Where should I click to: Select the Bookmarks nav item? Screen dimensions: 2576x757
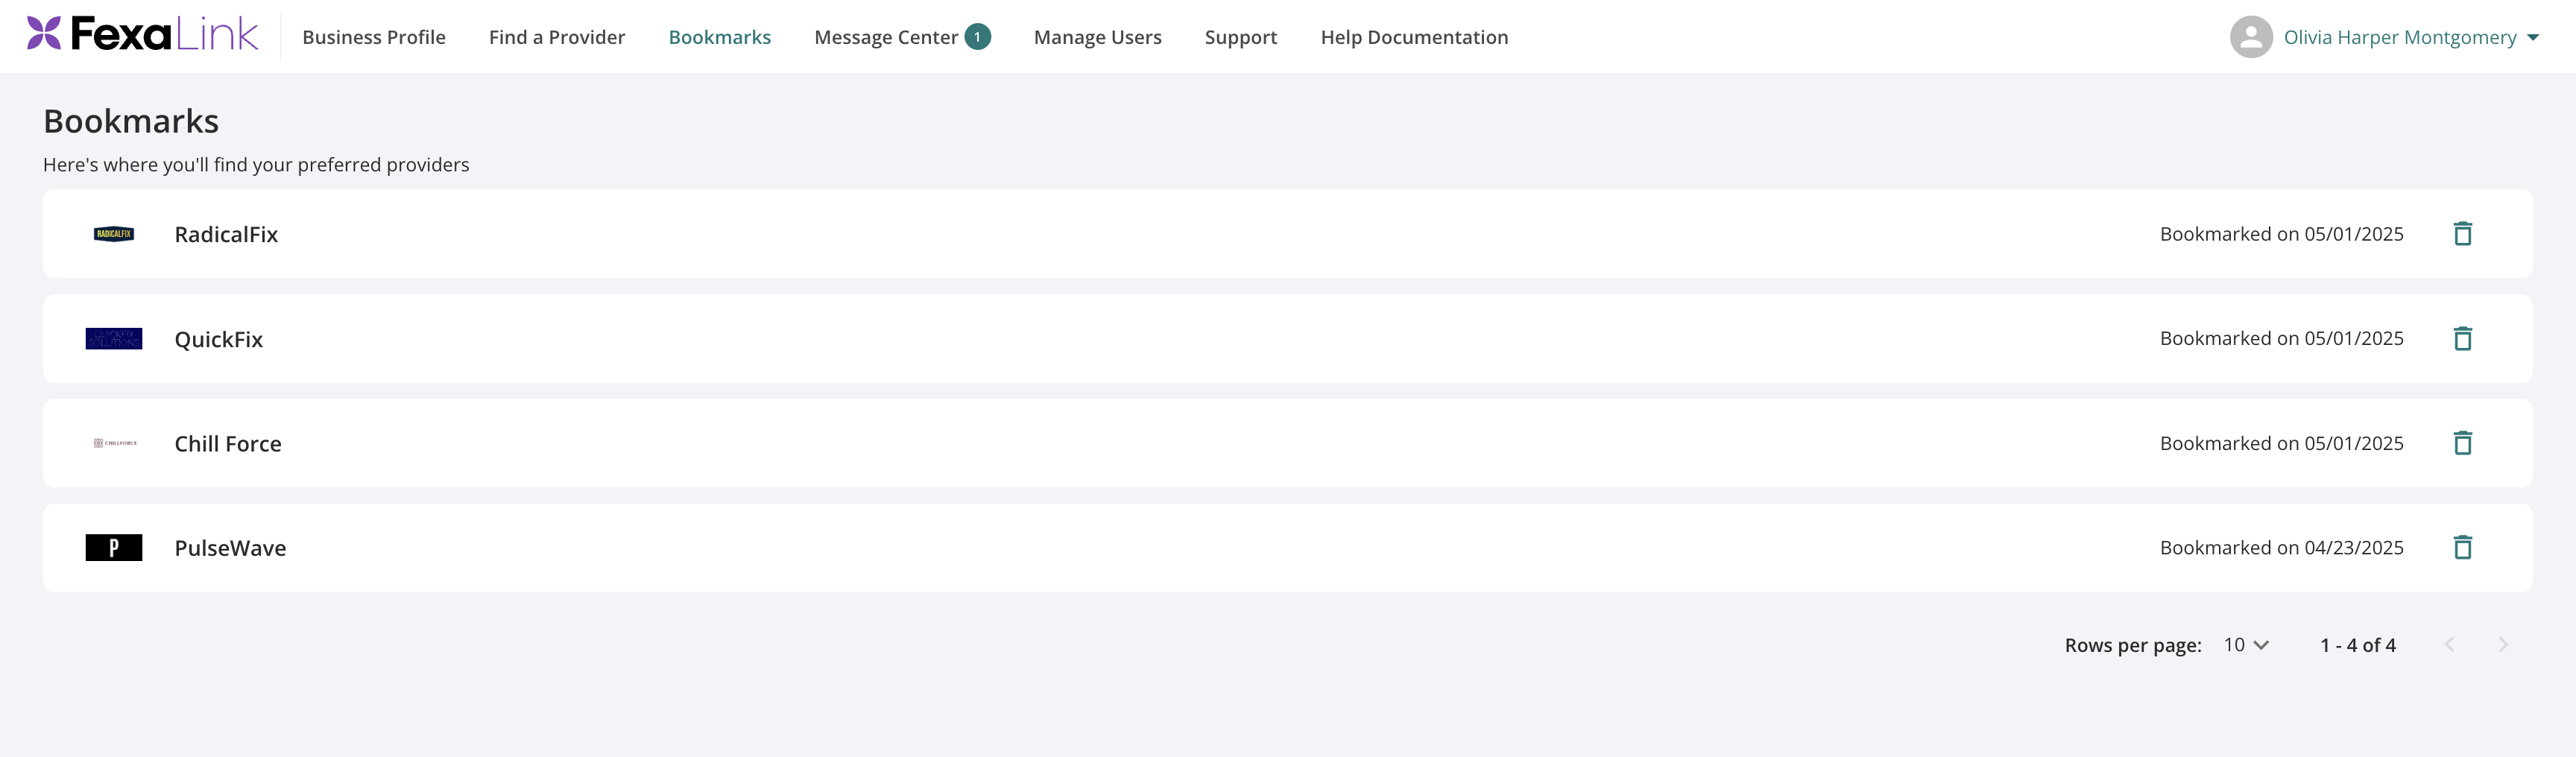(x=719, y=37)
